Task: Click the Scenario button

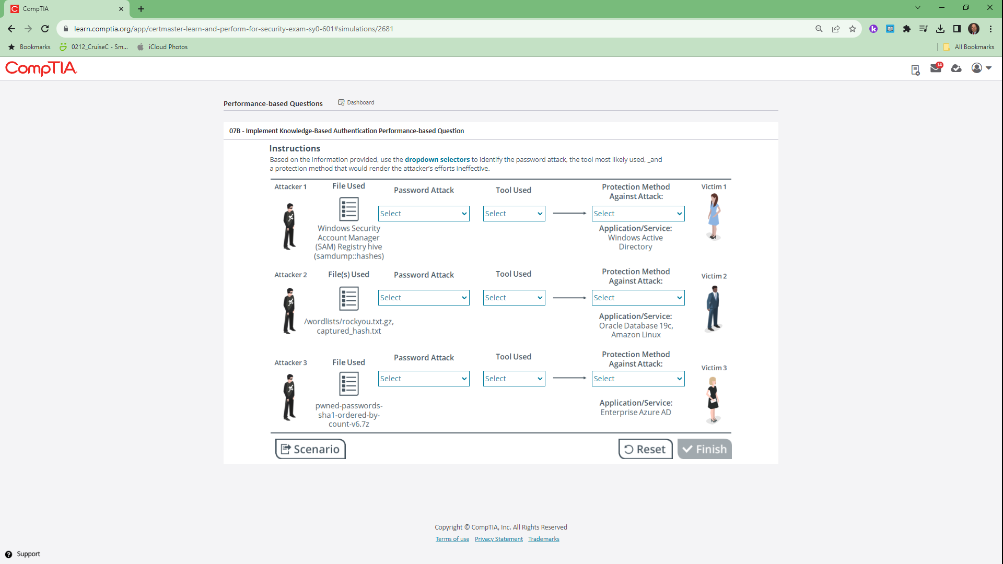Action: tap(310, 449)
